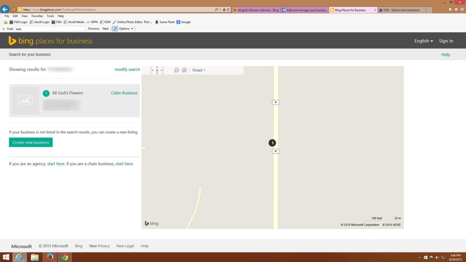Open the Find bar Options dropdown
The image size is (466, 262).
pos(126,29)
